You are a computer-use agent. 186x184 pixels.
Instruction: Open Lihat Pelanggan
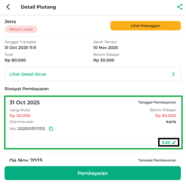coord(145,26)
